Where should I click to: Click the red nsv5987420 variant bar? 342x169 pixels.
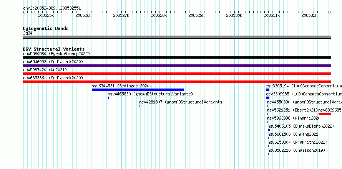pyautogui.click(x=177, y=74)
